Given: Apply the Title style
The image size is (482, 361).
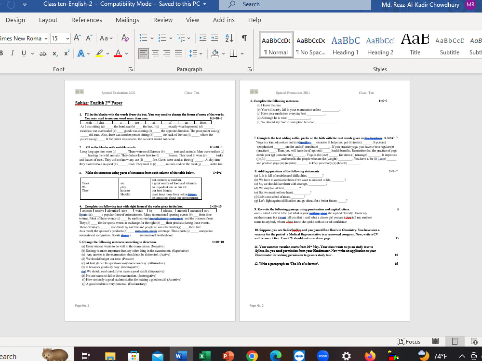Looking at the screenshot, I should 415,45.
